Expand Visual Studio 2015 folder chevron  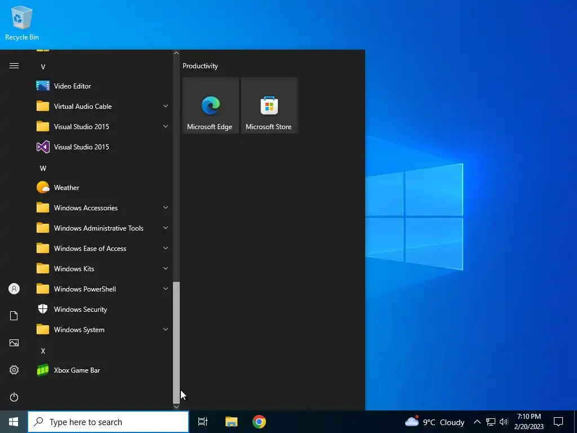click(x=166, y=126)
